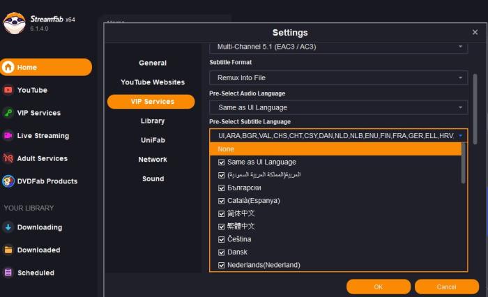Uncheck the Same as UI Language checkbox
Viewport: 488px width, 297px height.
pyautogui.click(x=222, y=162)
